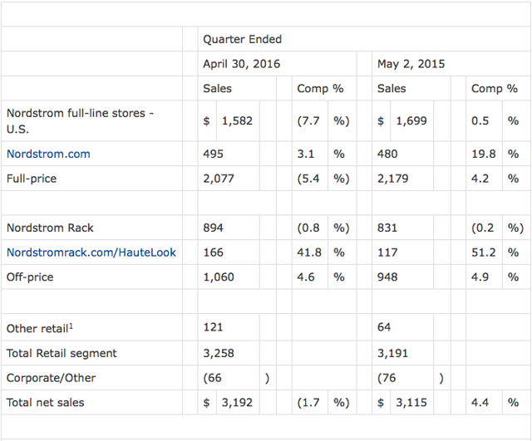Viewport: 532px width, 441px height.
Task: Select the 'Quarter Ended' header text
Action: (242, 39)
